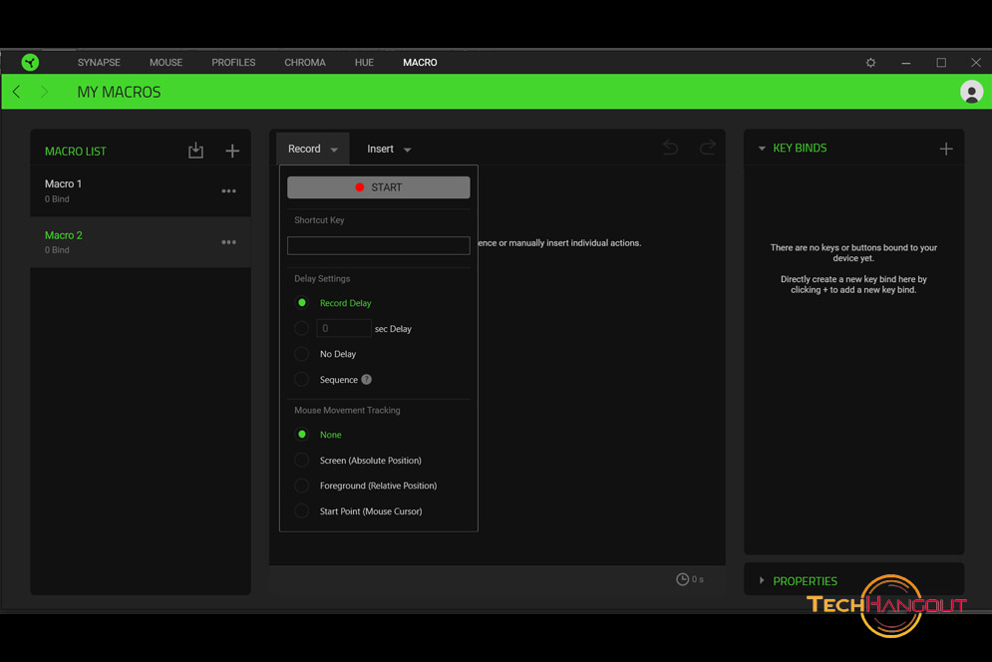Image resolution: width=992 pixels, height=662 pixels.
Task: Go forward with the right arrow
Action: (44, 92)
